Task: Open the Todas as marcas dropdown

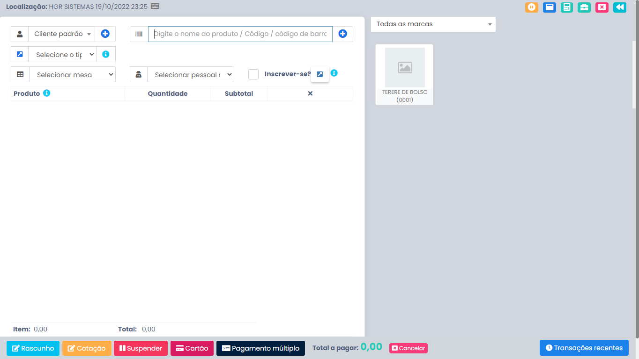Action: click(x=433, y=24)
